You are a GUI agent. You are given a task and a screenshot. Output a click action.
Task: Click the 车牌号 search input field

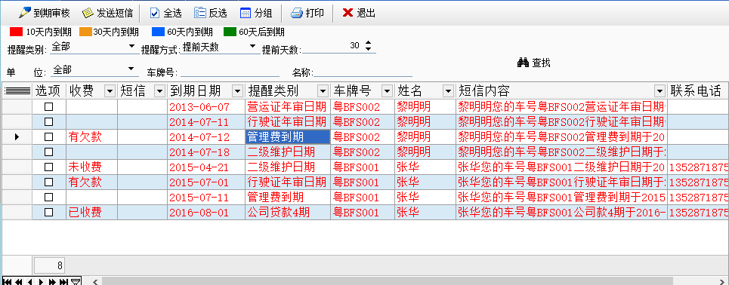pos(230,72)
